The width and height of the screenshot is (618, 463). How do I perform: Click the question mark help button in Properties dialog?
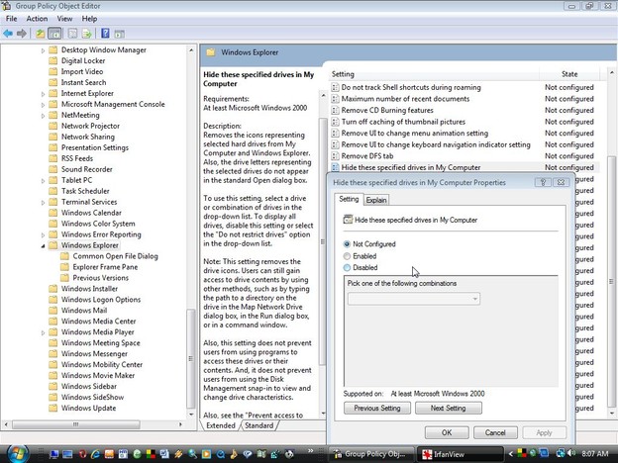[543, 182]
